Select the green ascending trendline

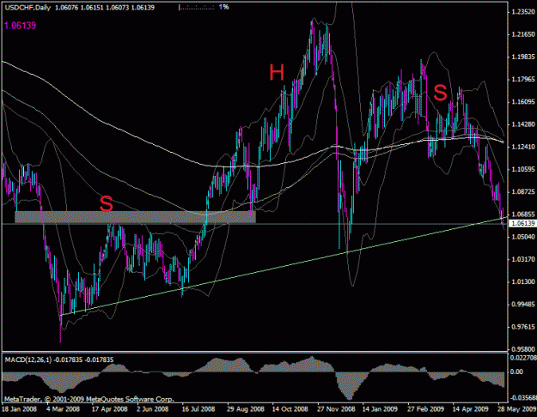pyautogui.click(x=284, y=266)
